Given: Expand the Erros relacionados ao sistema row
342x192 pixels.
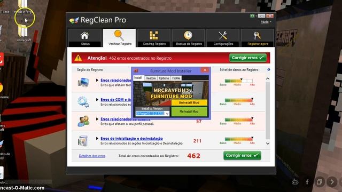Looking at the screenshot, I should [x=97, y=81].
